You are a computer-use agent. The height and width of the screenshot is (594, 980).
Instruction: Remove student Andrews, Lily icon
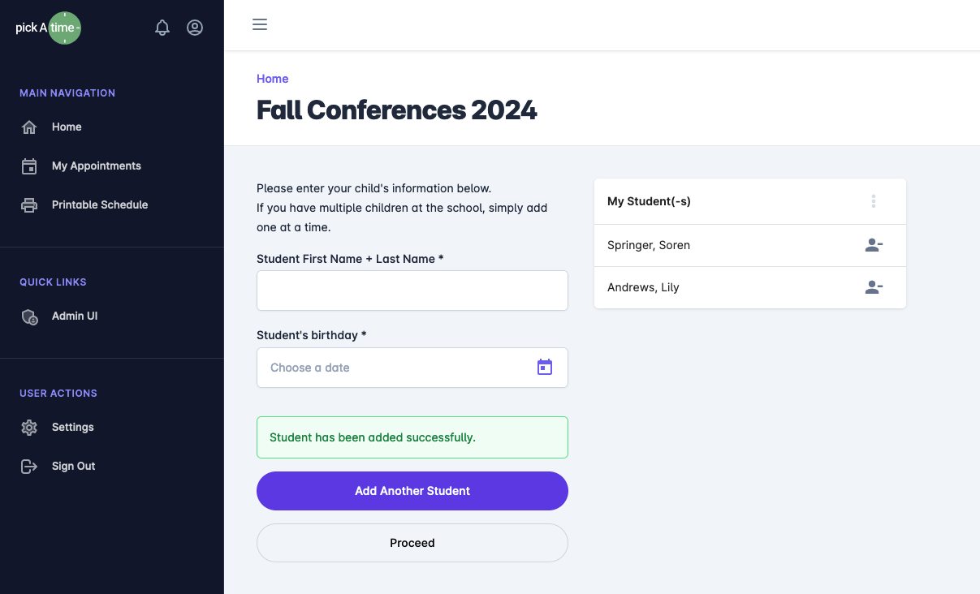point(874,287)
